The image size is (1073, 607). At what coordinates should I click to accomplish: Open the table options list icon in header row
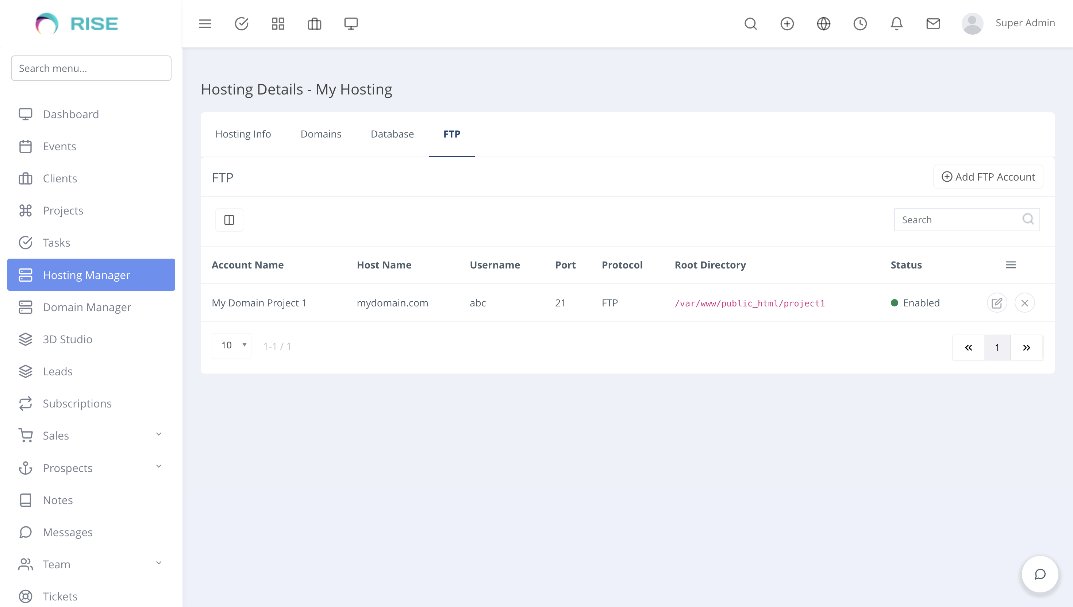pyautogui.click(x=1011, y=265)
